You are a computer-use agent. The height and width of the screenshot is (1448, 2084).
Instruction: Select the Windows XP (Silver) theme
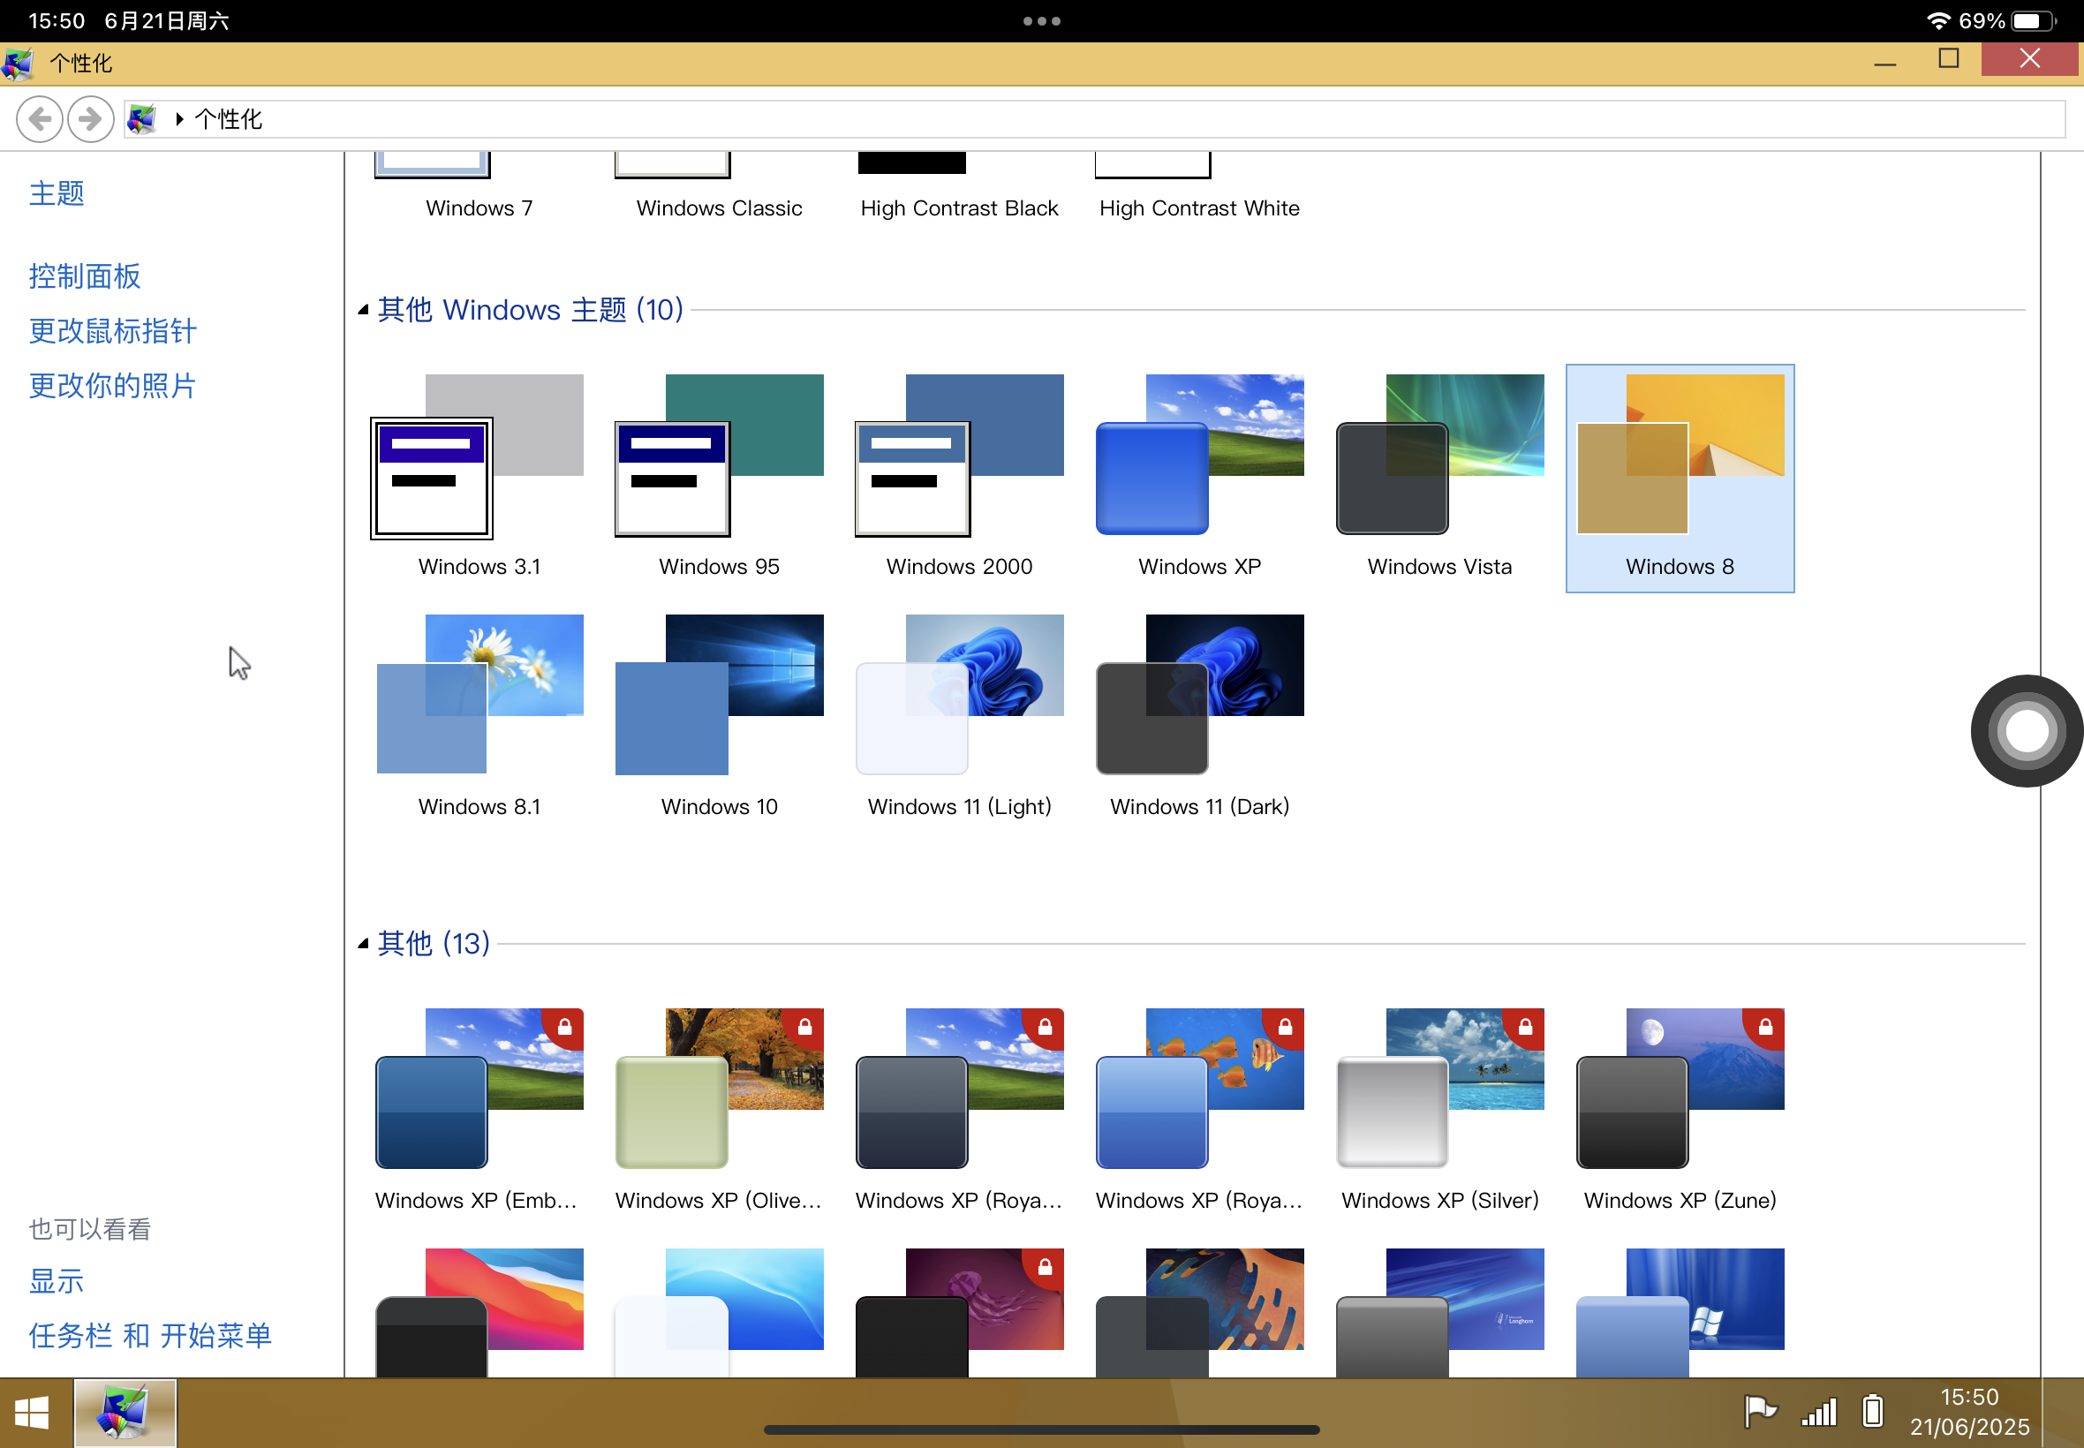pos(1440,1112)
